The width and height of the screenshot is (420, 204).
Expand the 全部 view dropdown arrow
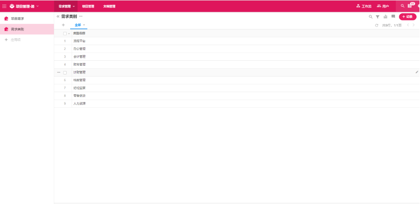(84, 25)
